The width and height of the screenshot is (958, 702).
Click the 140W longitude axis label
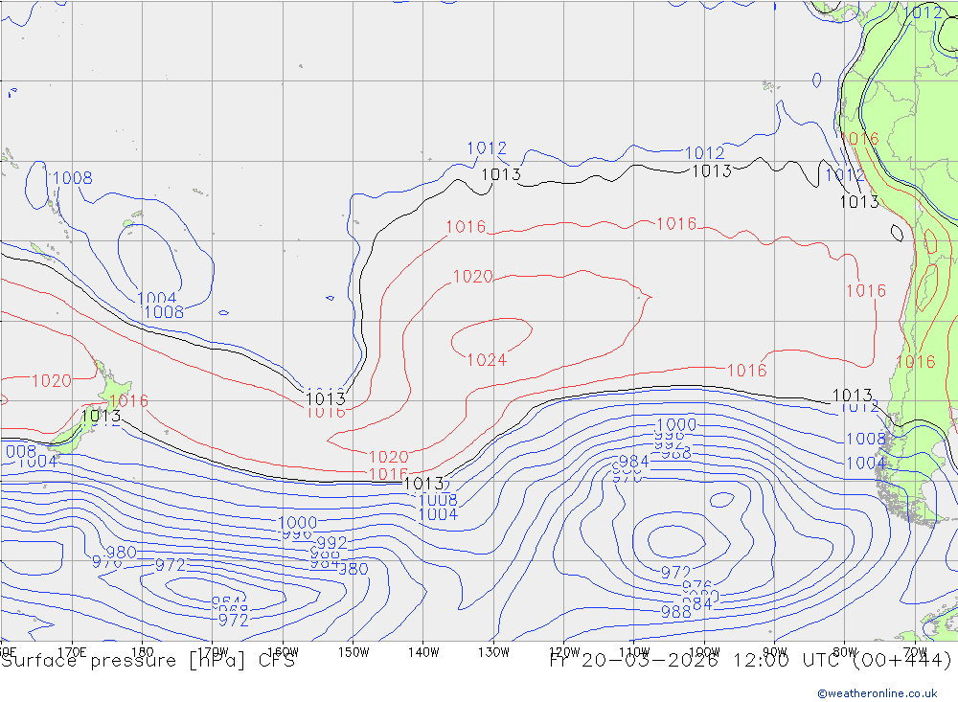click(x=423, y=652)
